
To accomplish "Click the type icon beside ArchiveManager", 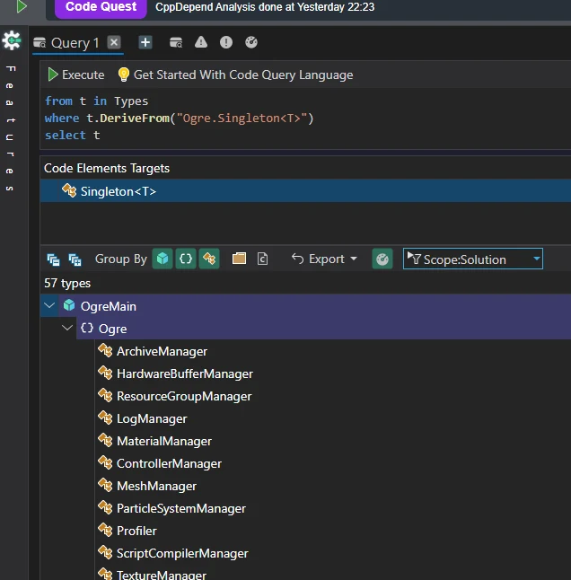I will pyautogui.click(x=105, y=351).
